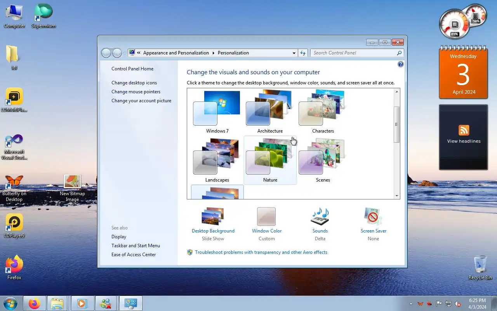Select the LDMultiPlayer desktop shortcut
The height and width of the screenshot is (311, 497).
click(x=14, y=100)
